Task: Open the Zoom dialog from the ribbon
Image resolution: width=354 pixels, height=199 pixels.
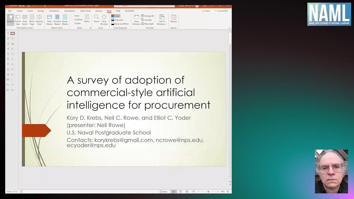Action: (x=96, y=19)
